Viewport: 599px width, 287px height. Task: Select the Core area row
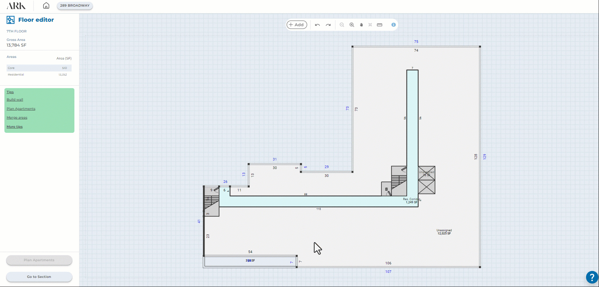39,68
